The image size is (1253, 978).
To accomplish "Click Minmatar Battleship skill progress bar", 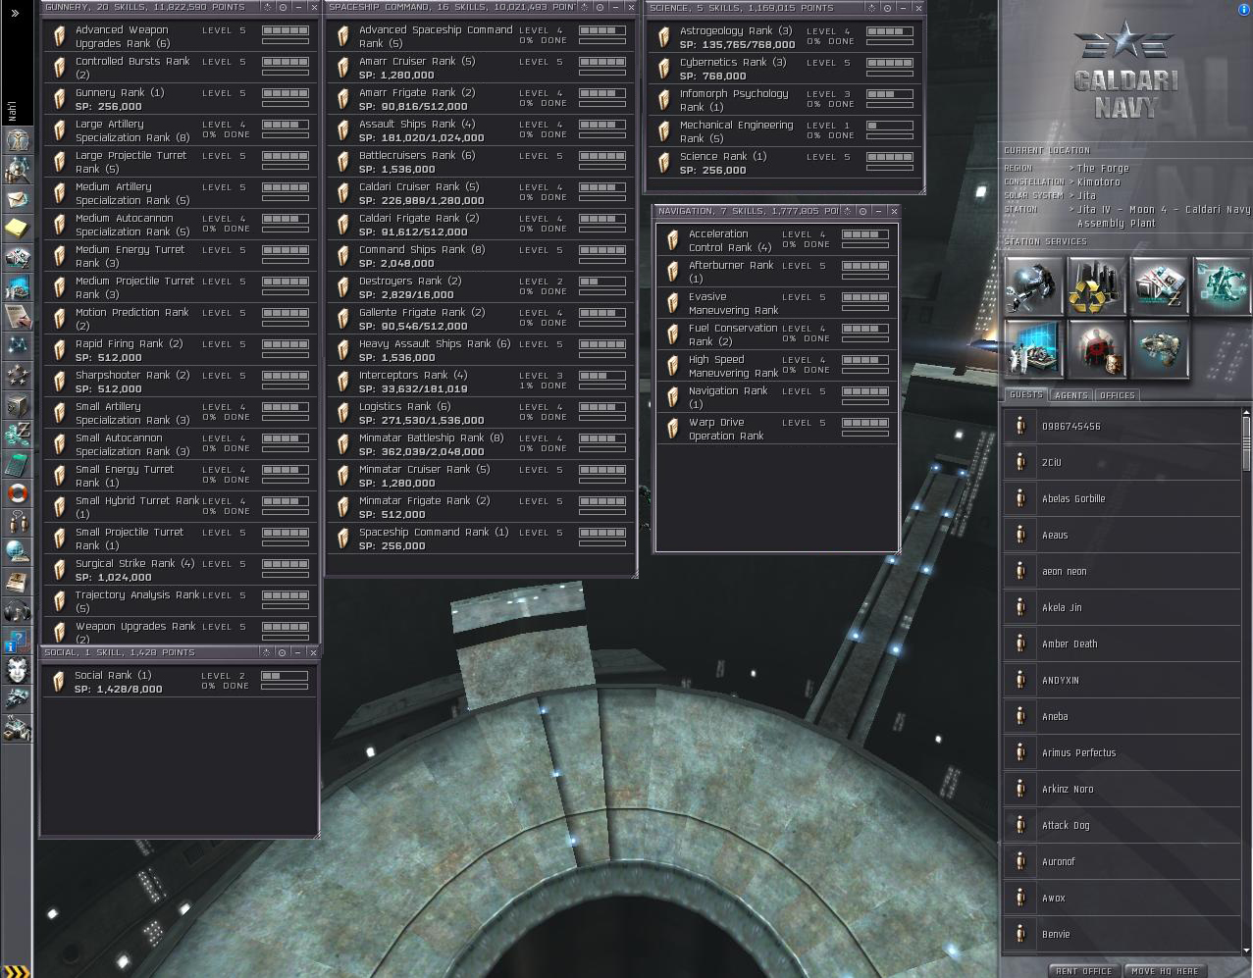I will [602, 438].
